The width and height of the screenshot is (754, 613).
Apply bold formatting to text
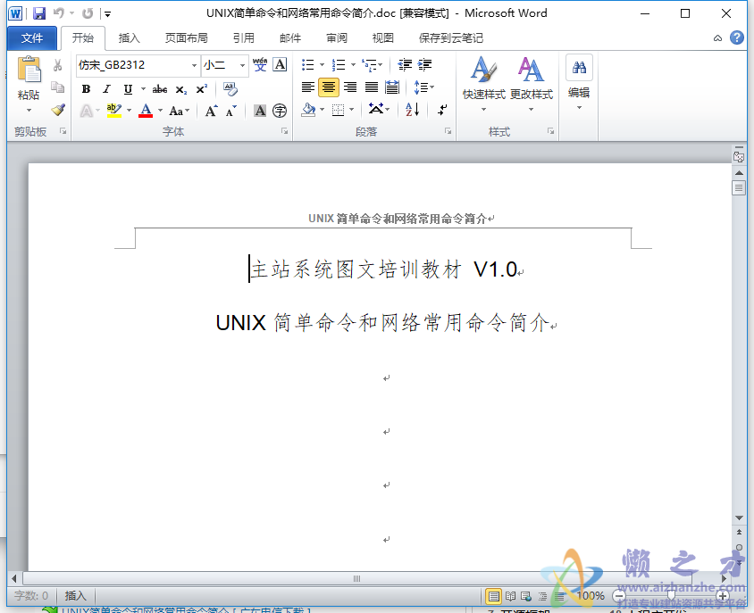(x=86, y=88)
